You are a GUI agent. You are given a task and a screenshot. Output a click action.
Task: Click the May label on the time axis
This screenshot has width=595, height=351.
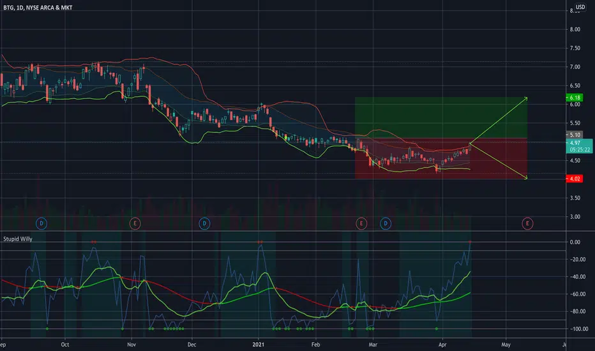pos(506,345)
